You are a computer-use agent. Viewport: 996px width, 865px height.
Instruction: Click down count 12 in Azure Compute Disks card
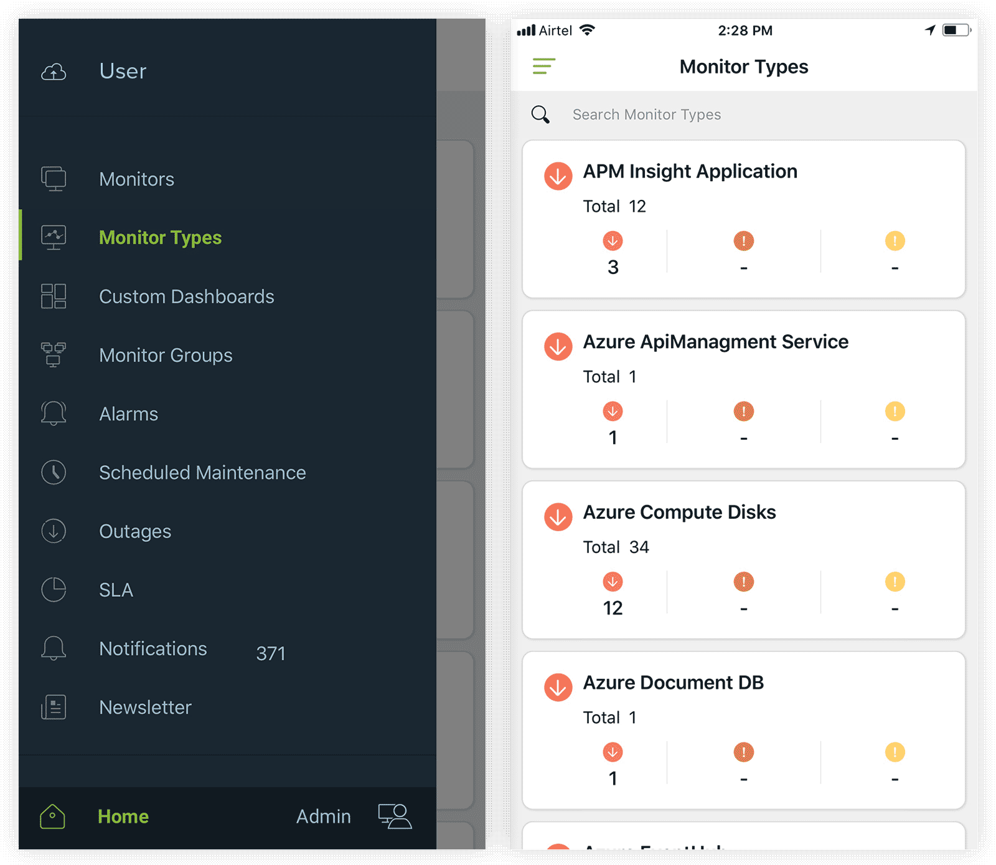[x=613, y=608]
